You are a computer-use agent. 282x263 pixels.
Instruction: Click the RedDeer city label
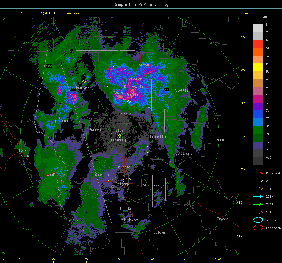[x=133, y=95]
